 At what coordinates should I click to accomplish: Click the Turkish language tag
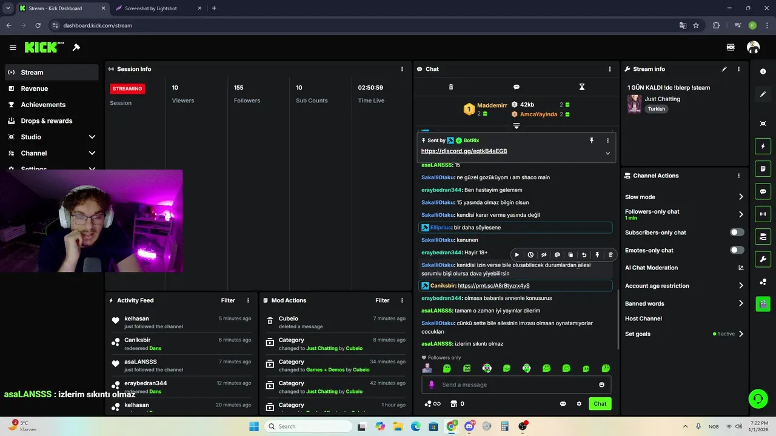tap(656, 109)
